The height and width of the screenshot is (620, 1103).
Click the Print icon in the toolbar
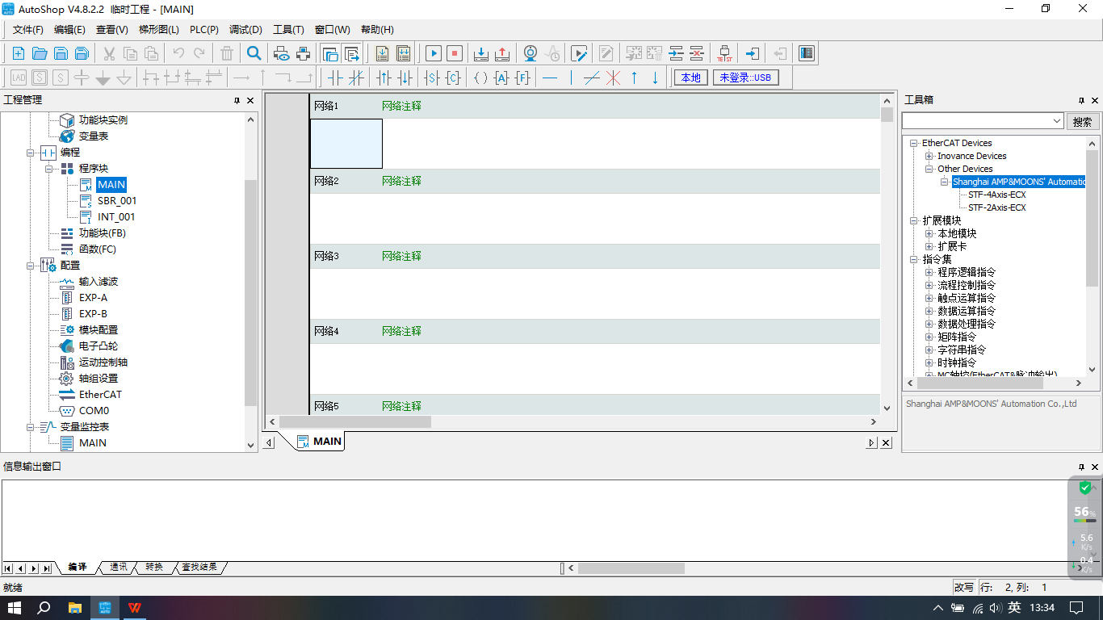point(303,53)
